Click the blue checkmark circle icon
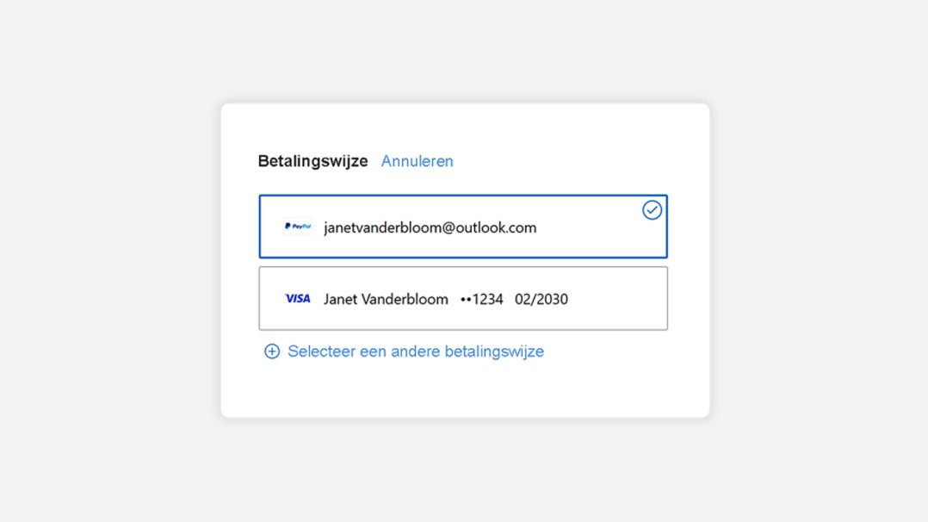Image resolution: width=928 pixels, height=522 pixels. coord(652,210)
